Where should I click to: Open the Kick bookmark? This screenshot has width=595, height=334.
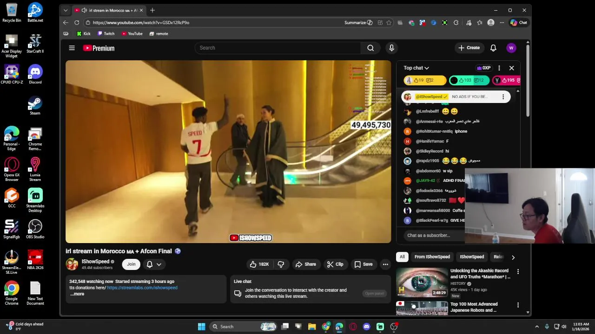click(x=84, y=33)
